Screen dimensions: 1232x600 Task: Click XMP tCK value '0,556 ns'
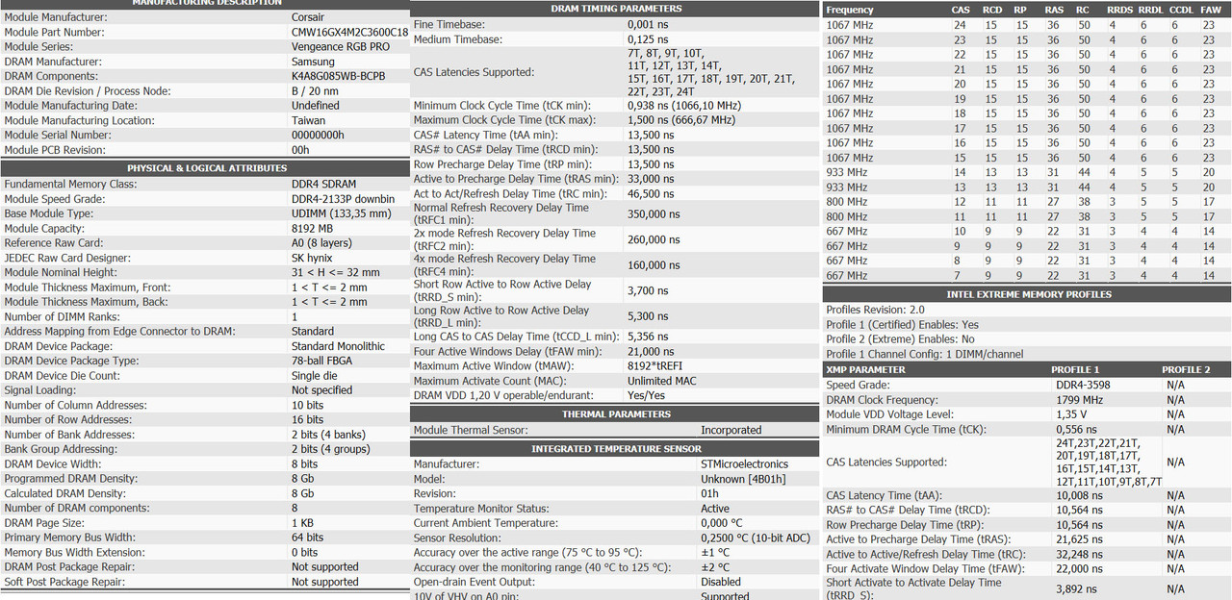tap(1076, 430)
